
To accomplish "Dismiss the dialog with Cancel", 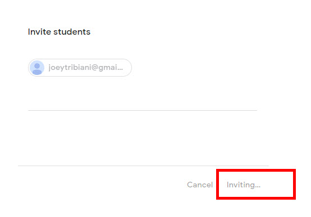I will point(200,185).
